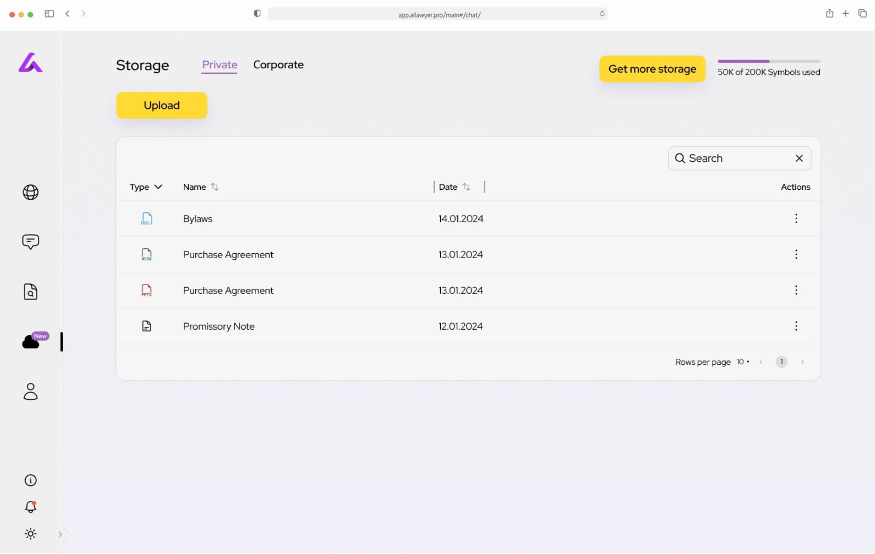The width and height of the screenshot is (875, 554).
Task: Click Get more storage button
Action: pos(652,69)
